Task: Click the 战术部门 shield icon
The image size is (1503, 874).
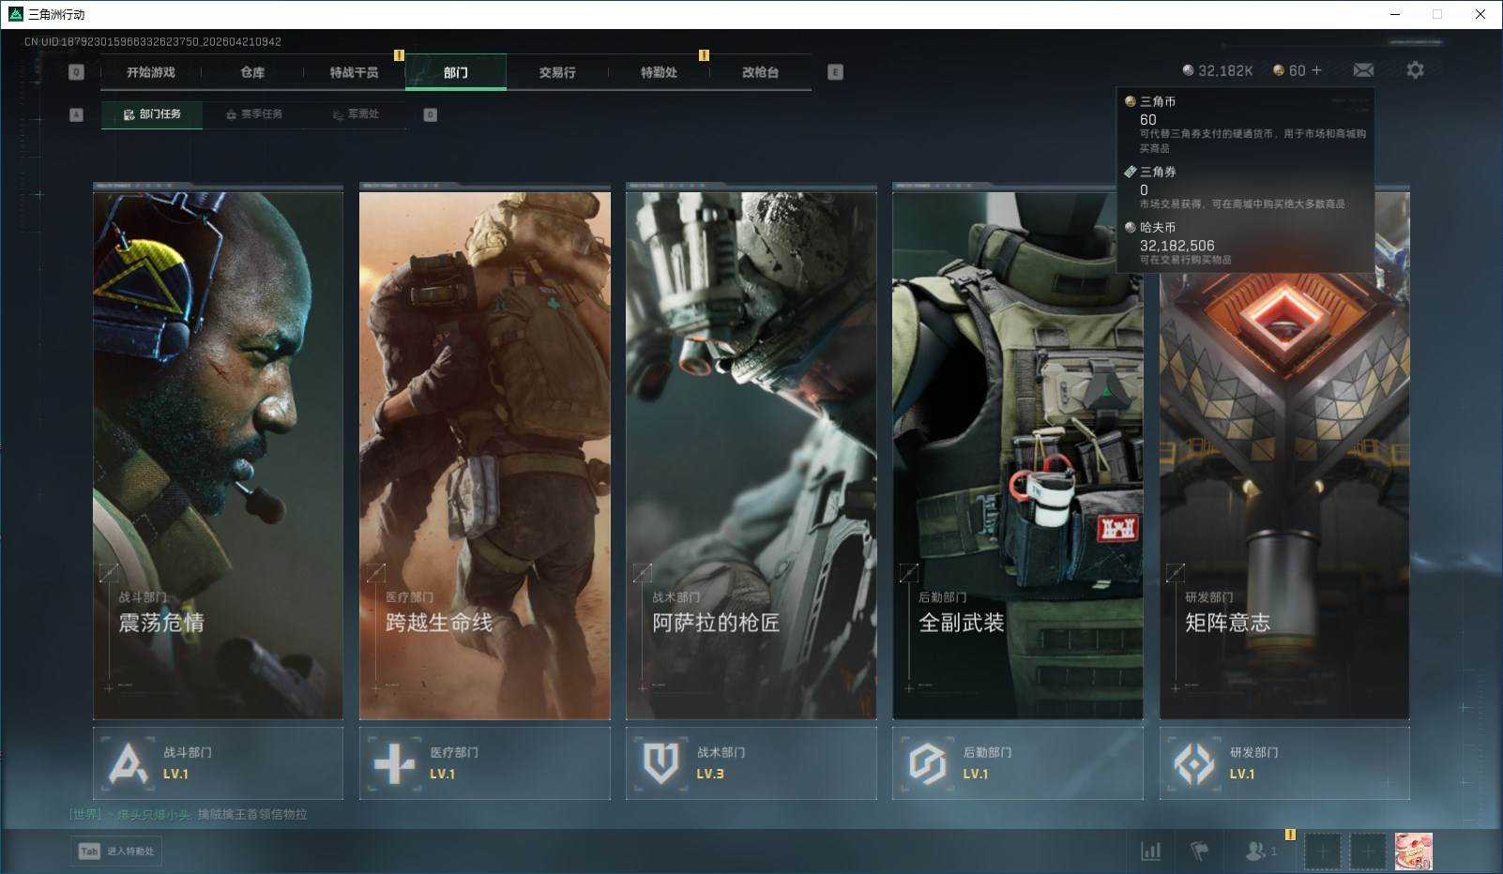Action: 660,763
